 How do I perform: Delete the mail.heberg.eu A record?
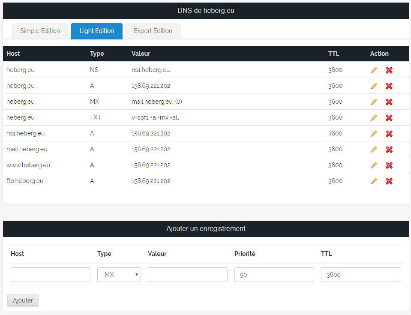coord(389,150)
